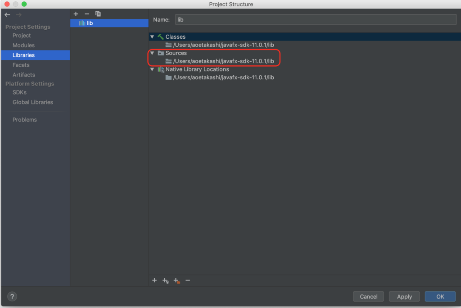Screen dimensions: 461x308
Task: Open Global Libraries settings
Action: [x=32, y=102]
